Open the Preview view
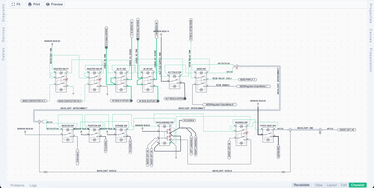The image size is (374, 188). [54, 4]
